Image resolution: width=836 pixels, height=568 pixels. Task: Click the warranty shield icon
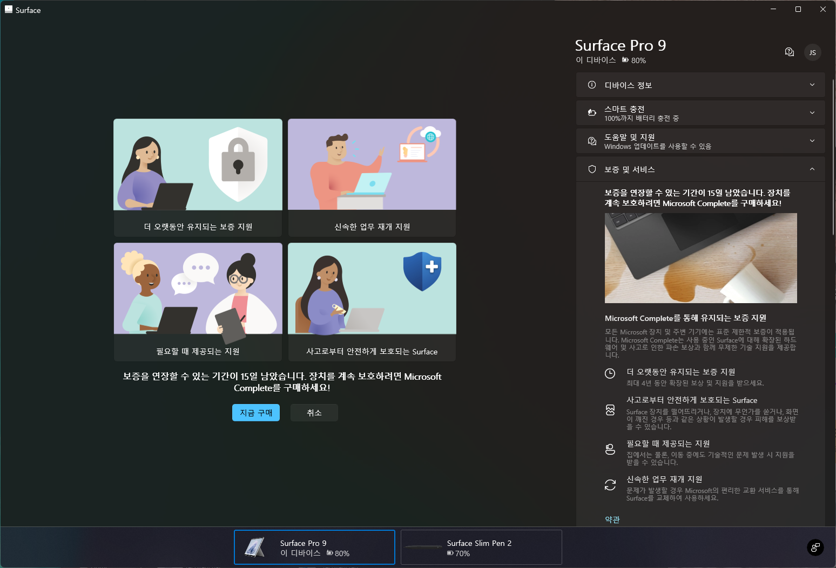point(592,169)
